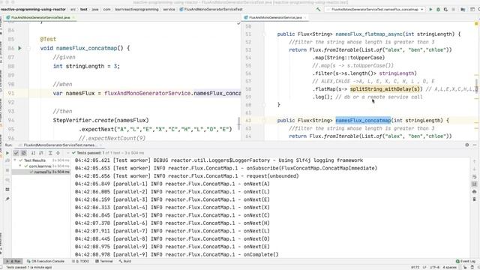Open the Terminal tool window tab
480x270 pixels.
coord(104,262)
